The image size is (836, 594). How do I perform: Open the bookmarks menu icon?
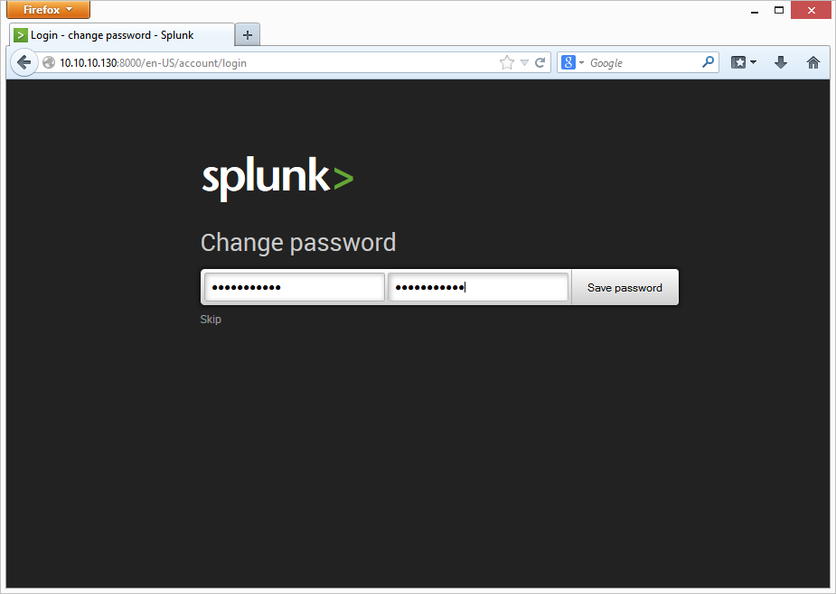pyautogui.click(x=743, y=63)
